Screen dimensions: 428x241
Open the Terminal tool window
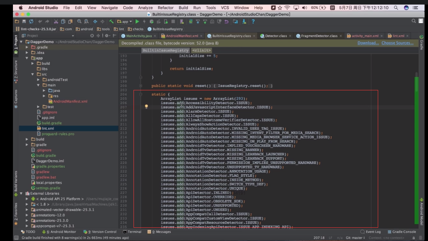tap(132, 232)
